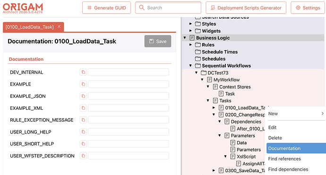The height and width of the screenshot is (175, 326).
Task: Click the MyWorkflow document icon
Action: (x=209, y=80)
